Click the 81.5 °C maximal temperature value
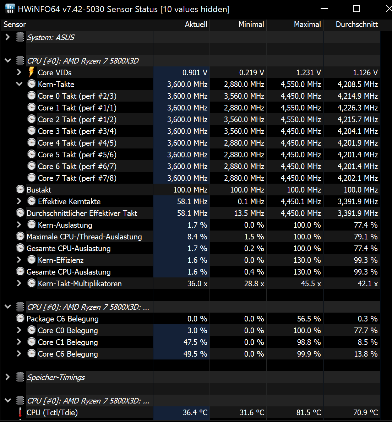 coord(309,412)
